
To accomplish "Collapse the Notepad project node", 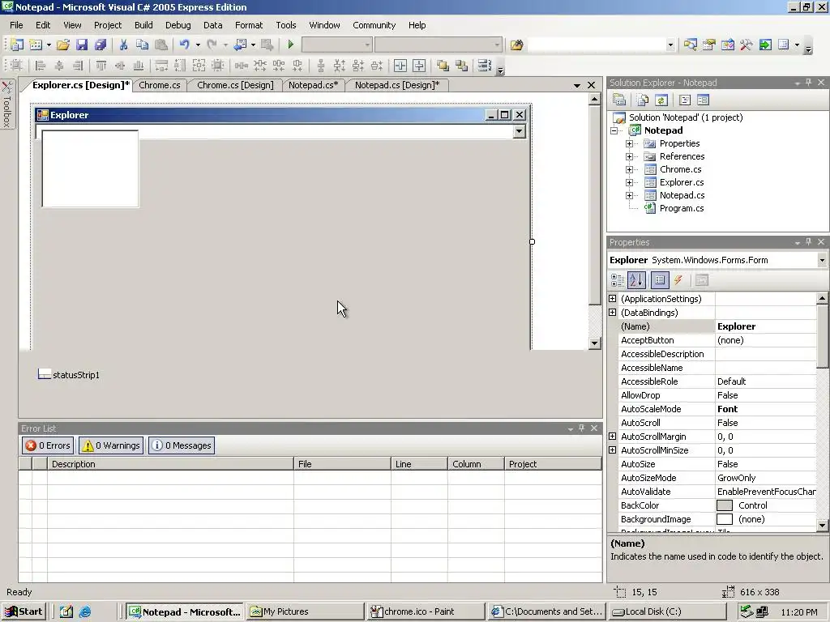I will tap(614, 130).
